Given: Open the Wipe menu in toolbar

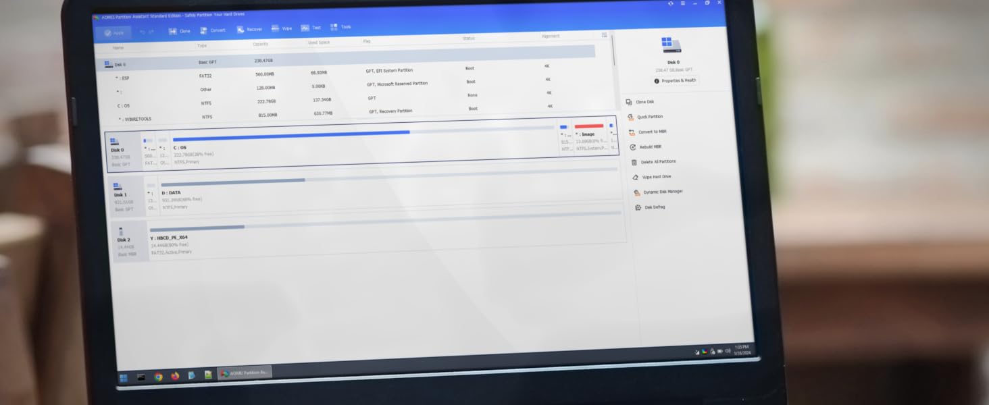Looking at the screenshot, I should point(282,28).
